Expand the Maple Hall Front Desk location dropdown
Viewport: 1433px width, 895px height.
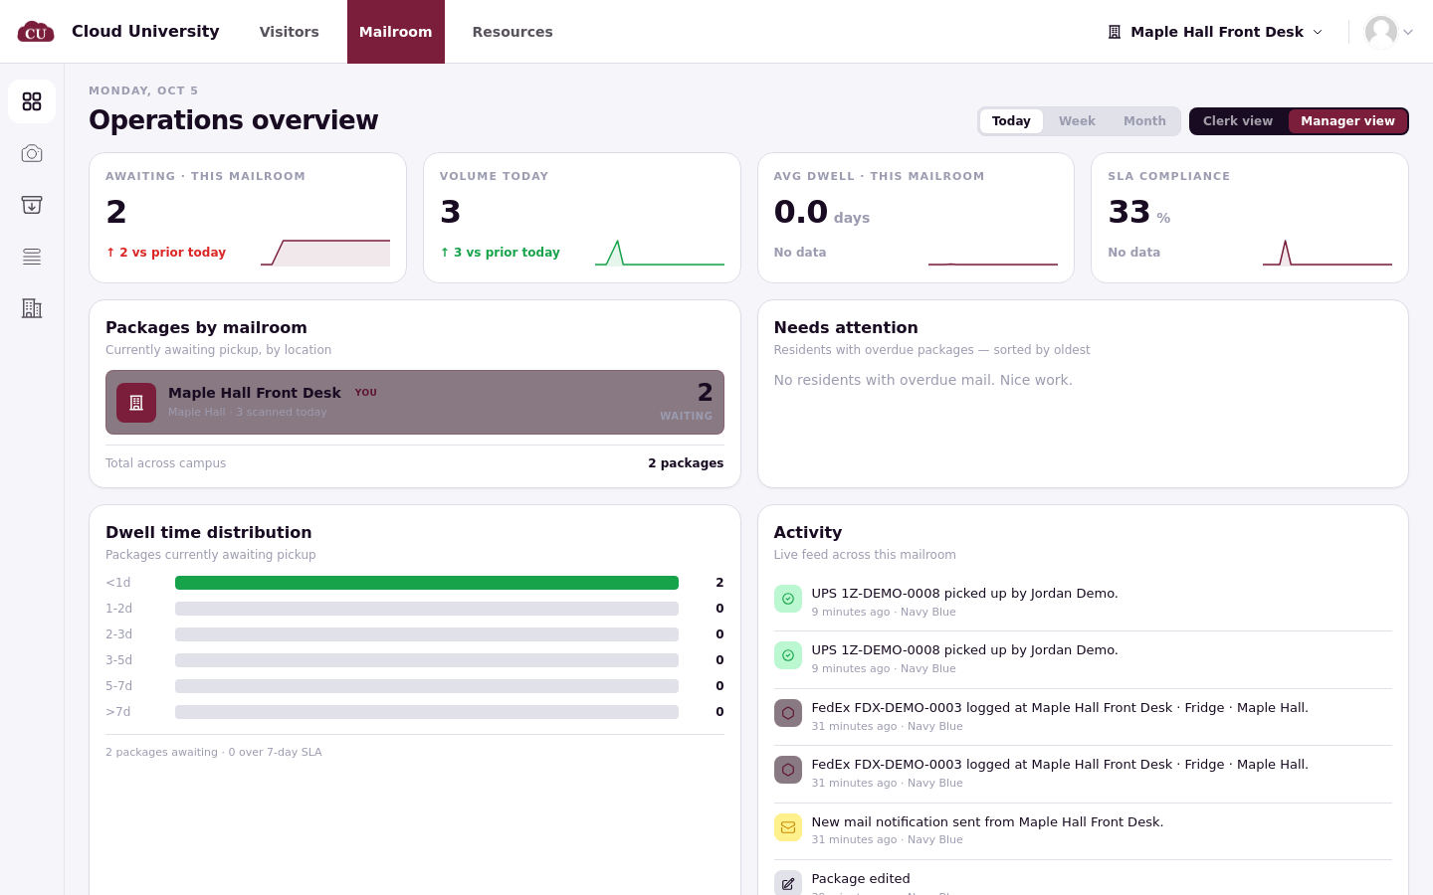point(1216,32)
